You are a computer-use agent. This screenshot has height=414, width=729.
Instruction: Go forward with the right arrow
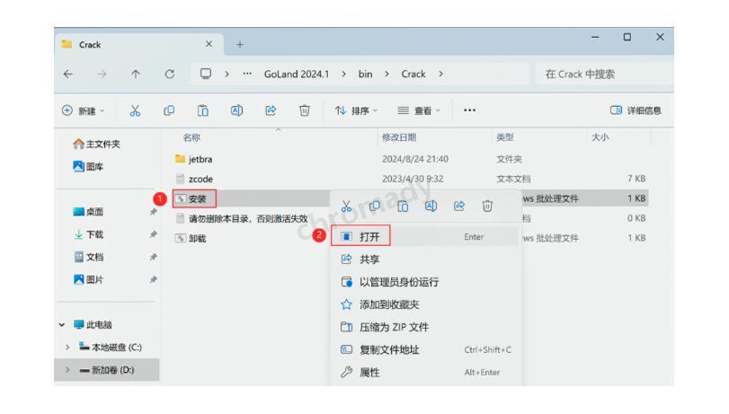102,74
